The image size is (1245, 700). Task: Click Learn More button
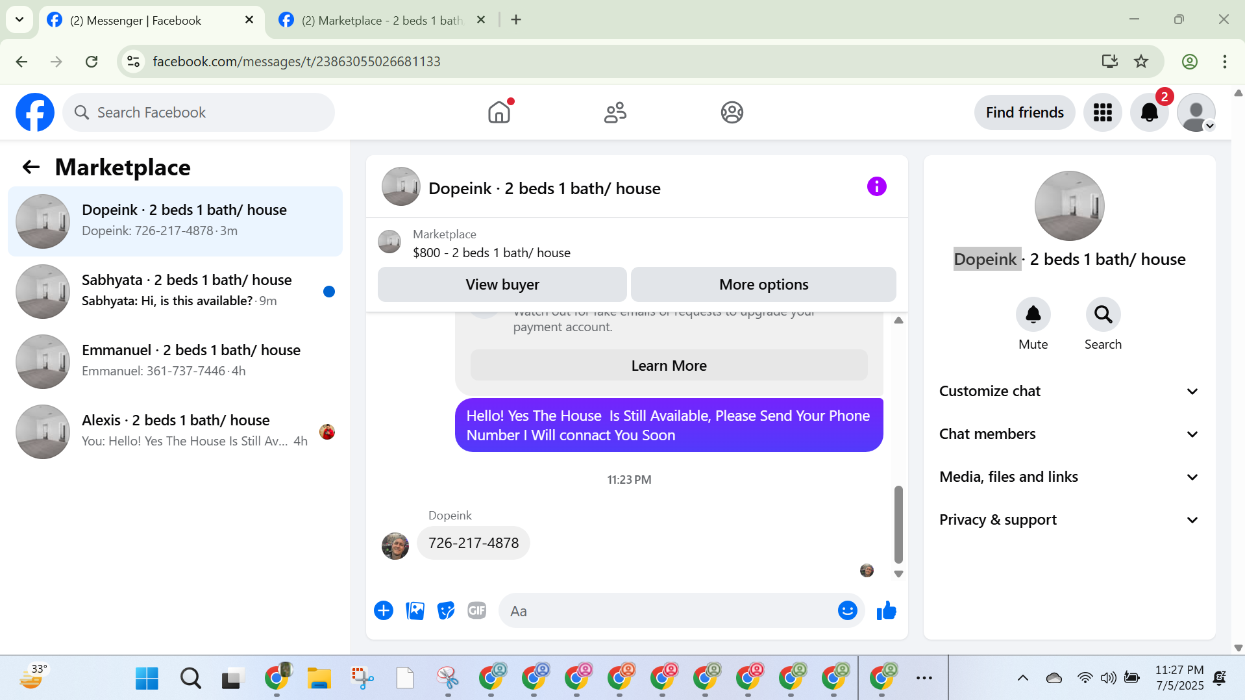point(669,366)
